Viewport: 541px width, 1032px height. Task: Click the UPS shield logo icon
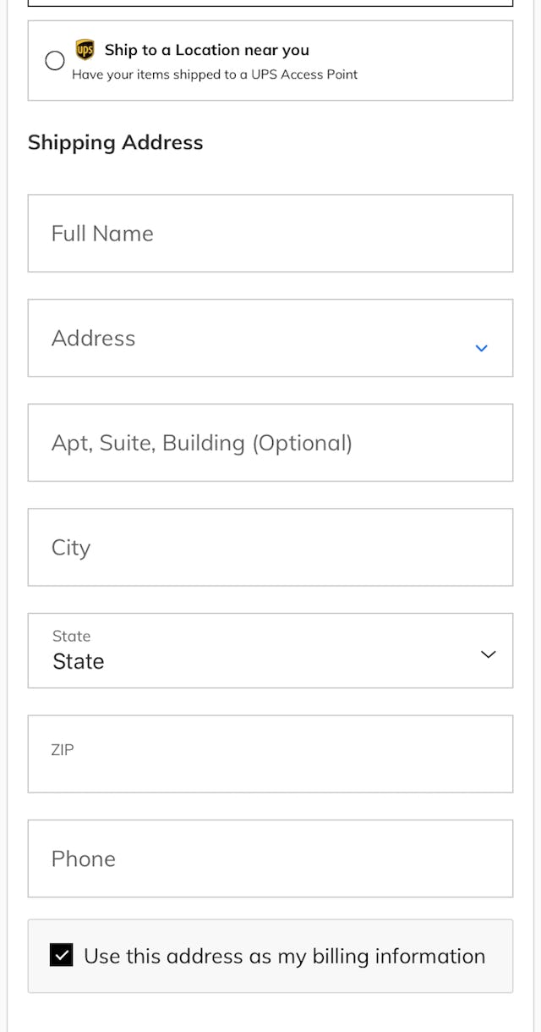(x=85, y=49)
